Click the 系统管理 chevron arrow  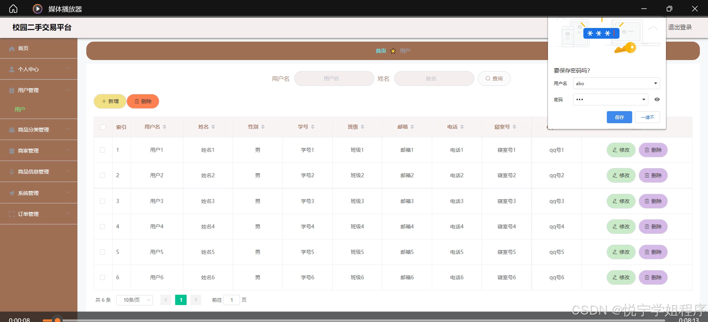(x=68, y=192)
